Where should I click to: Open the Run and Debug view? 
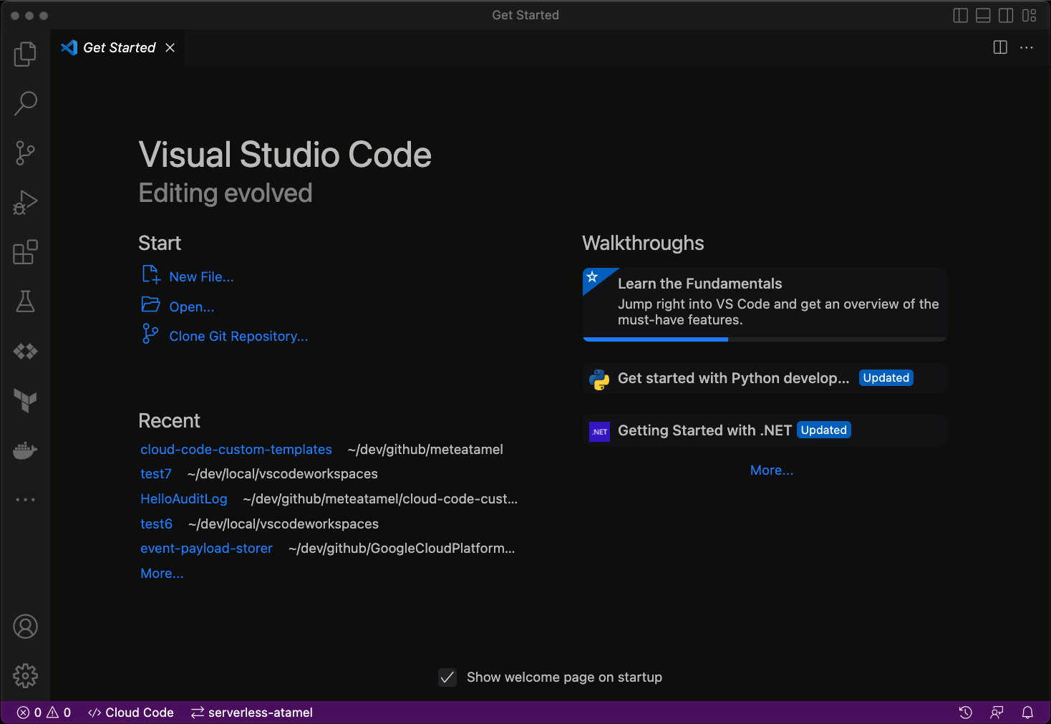[25, 203]
